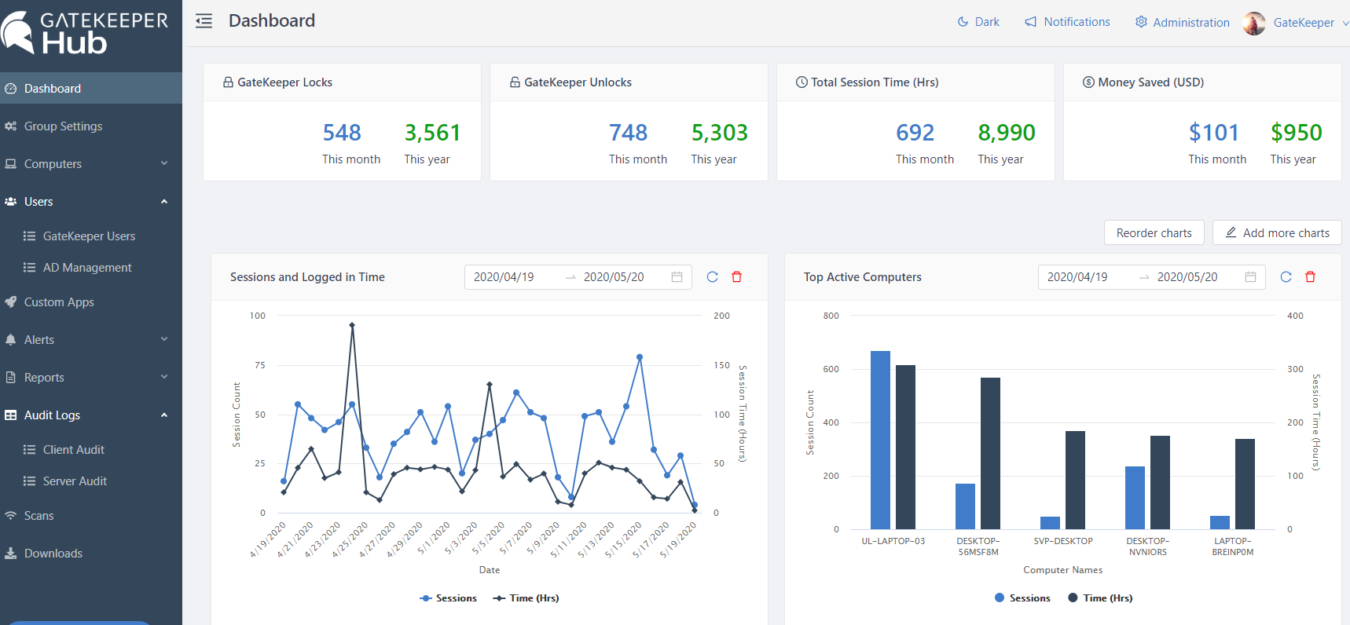This screenshot has width=1350, height=625.
Task: Open the Server Audit log page
Action: [75, 481]
